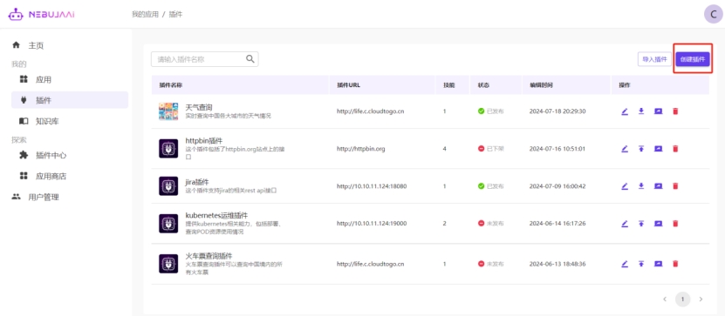Screen dimensions: 725x316
Task: Click 已发布 status in 天气查询 row
Action: [x=490, y=111]
